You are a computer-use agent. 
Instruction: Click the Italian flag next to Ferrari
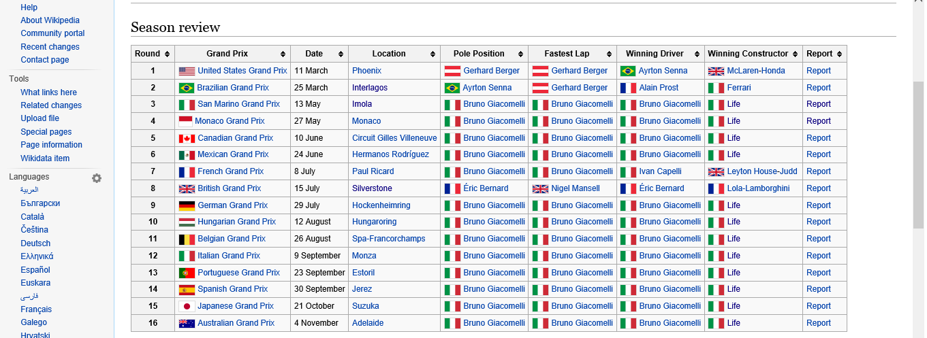coord(716,88)
